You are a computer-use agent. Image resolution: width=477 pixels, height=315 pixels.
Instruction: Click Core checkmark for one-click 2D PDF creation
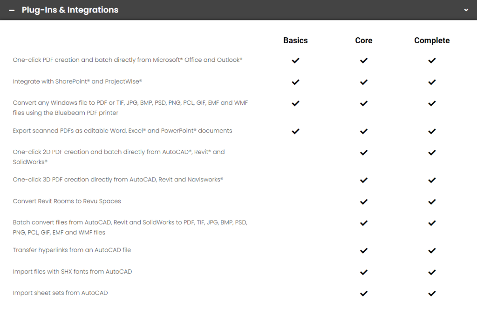[363, 153]
